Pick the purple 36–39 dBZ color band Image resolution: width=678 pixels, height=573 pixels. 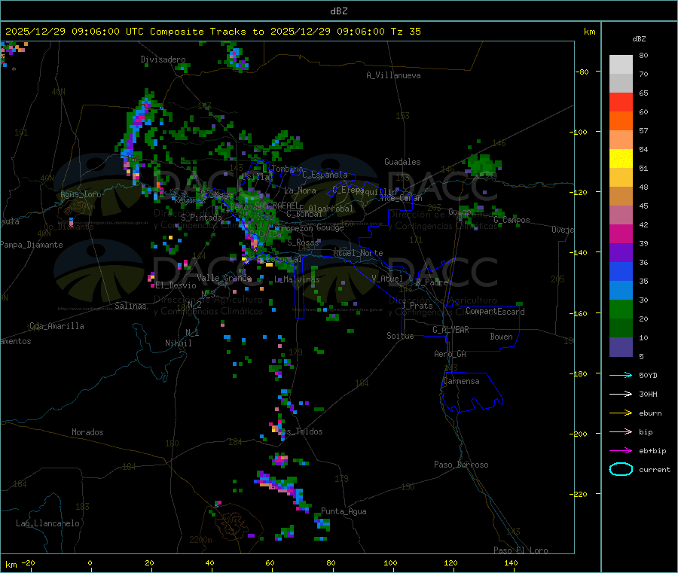pyautogui.click(x=621, y=253)
